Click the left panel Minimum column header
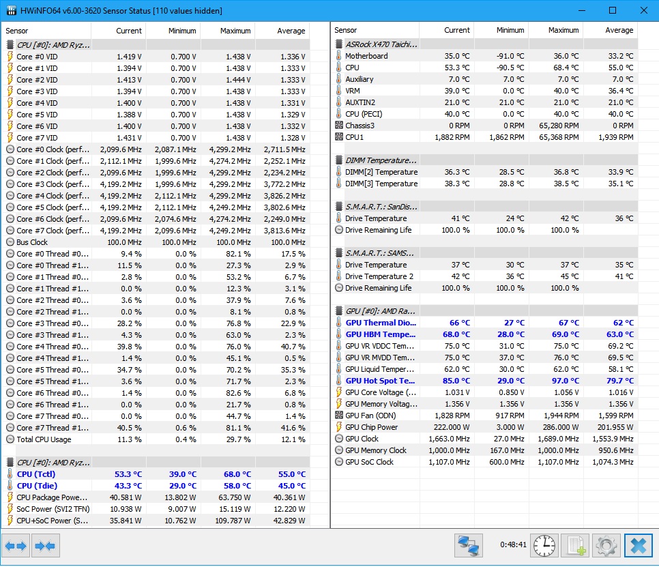 click(173, 31)
